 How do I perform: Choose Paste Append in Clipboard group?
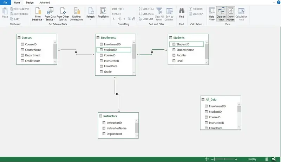(x=19, y=9)
